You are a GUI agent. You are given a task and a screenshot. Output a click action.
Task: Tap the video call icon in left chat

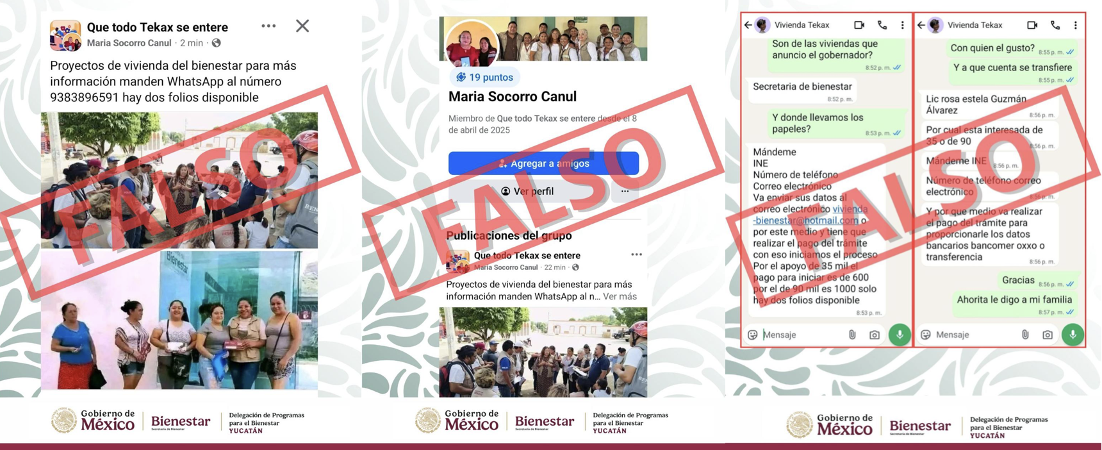pos(859,25)
